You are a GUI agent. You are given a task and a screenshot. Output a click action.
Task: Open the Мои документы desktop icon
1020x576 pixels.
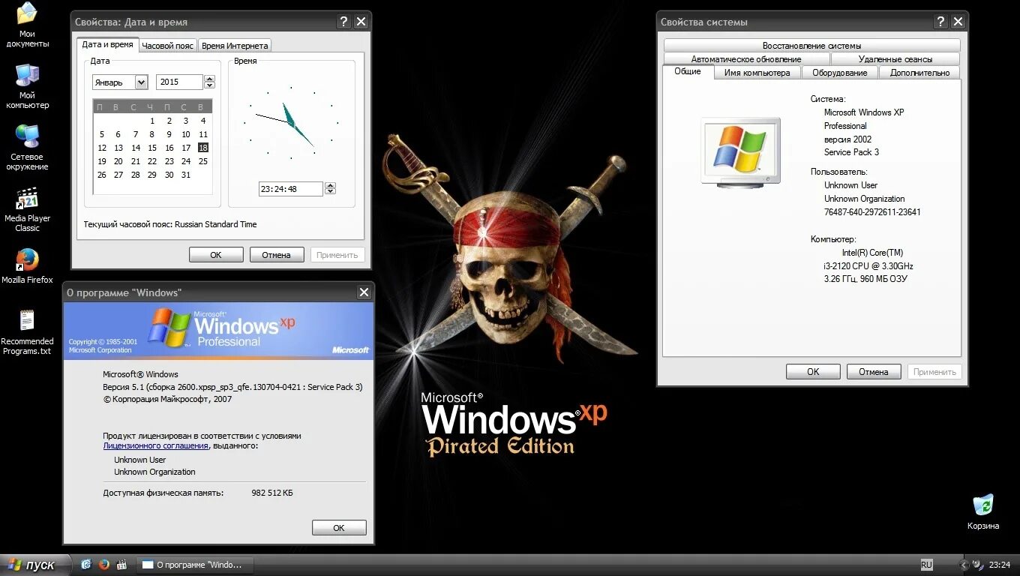coord(27,25)
